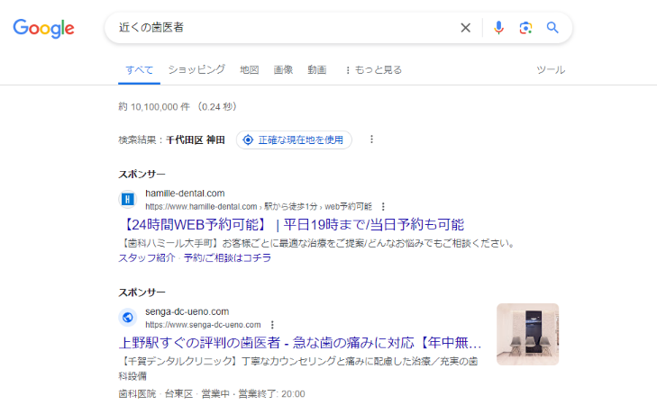Click senga-dc-ueno globe favicon
657x414 pixels.
click(x=128, y=318)
